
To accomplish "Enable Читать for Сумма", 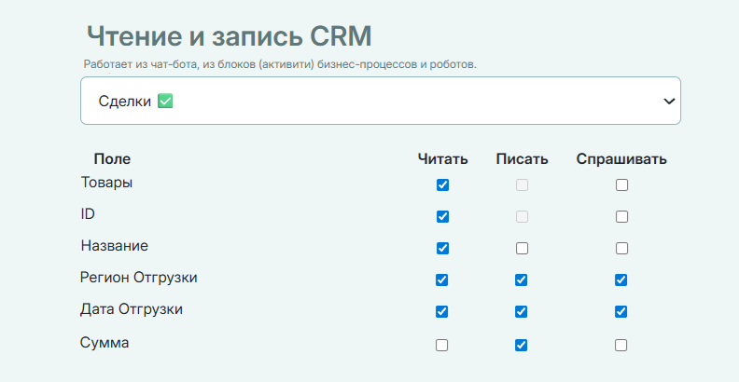I will pyautogui.click(x=442, y=345).
